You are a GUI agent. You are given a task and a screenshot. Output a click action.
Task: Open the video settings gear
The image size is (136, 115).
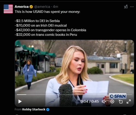tap(112, 101)
